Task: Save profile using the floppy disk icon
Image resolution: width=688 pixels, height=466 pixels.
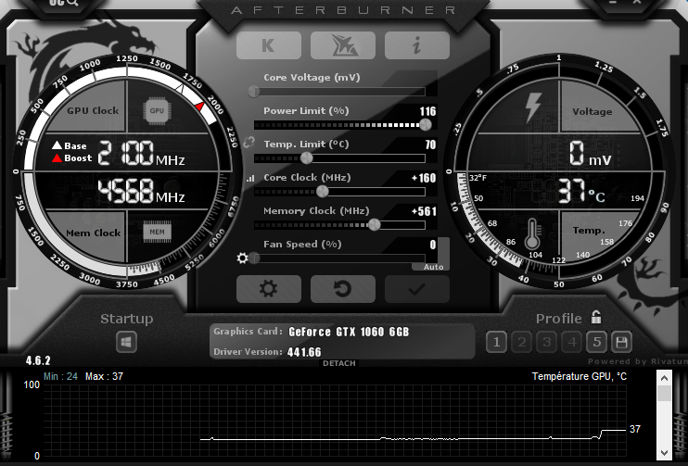Action: 621,342
